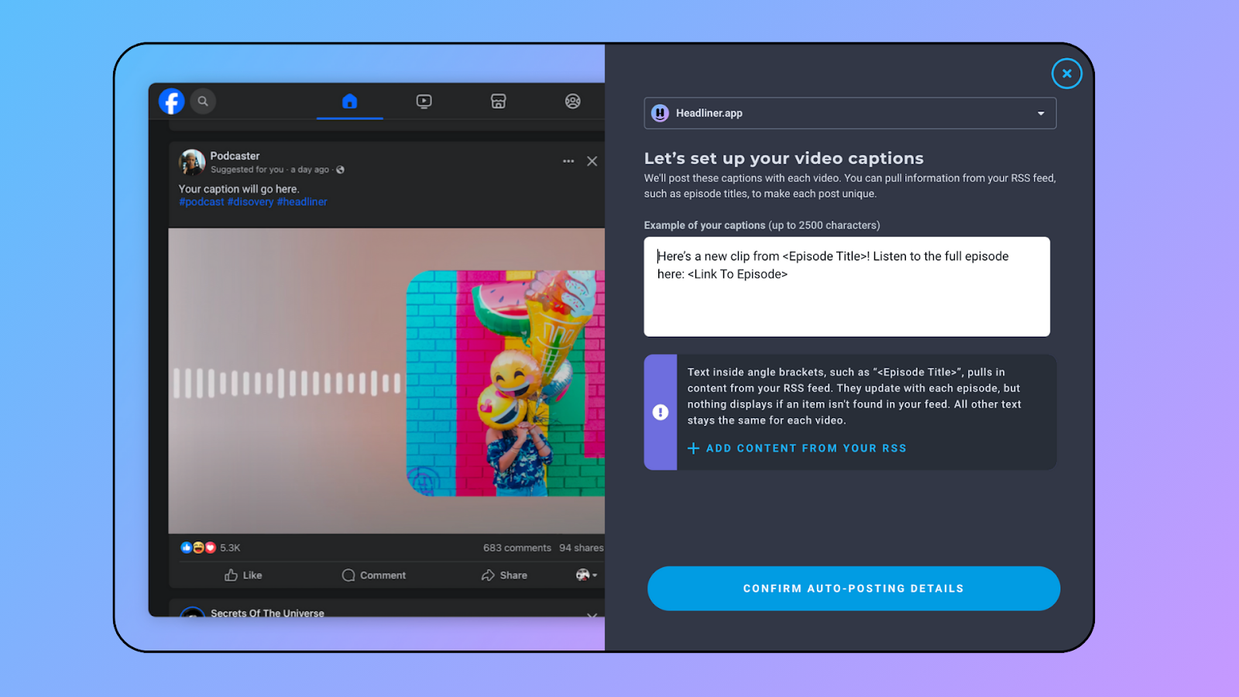
Task: Click the #headliner hashtag
Action: [302, 202]
